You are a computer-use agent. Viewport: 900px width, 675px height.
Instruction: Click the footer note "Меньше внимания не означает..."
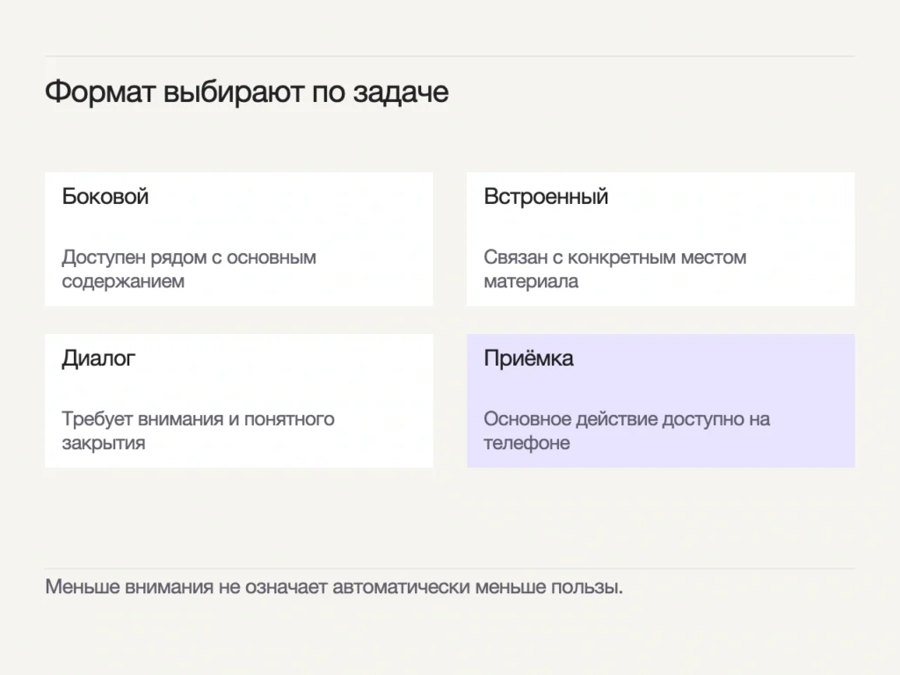click(334, 587)
